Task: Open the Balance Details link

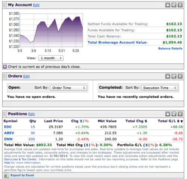Action: pyautogui.click(x=170, y=48)
